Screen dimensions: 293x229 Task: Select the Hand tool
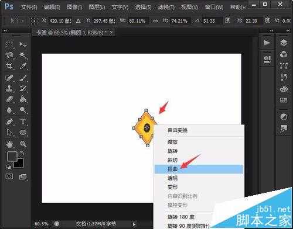(x=9, y=144)
